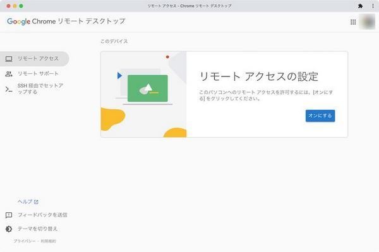Open the extensions puzzle icon

360,6
